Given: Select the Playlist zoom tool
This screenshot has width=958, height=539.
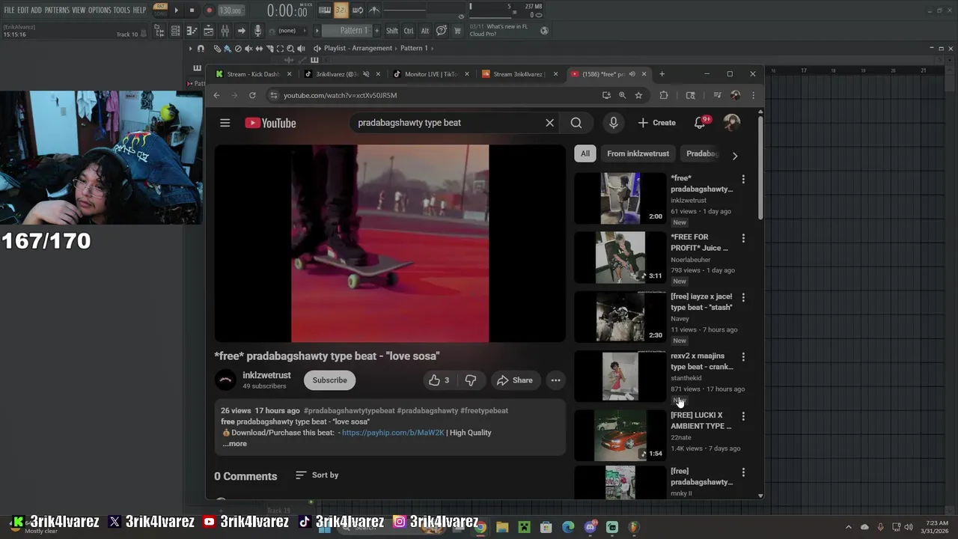Looking at the screenshot, I should click(x=290, y=49).
